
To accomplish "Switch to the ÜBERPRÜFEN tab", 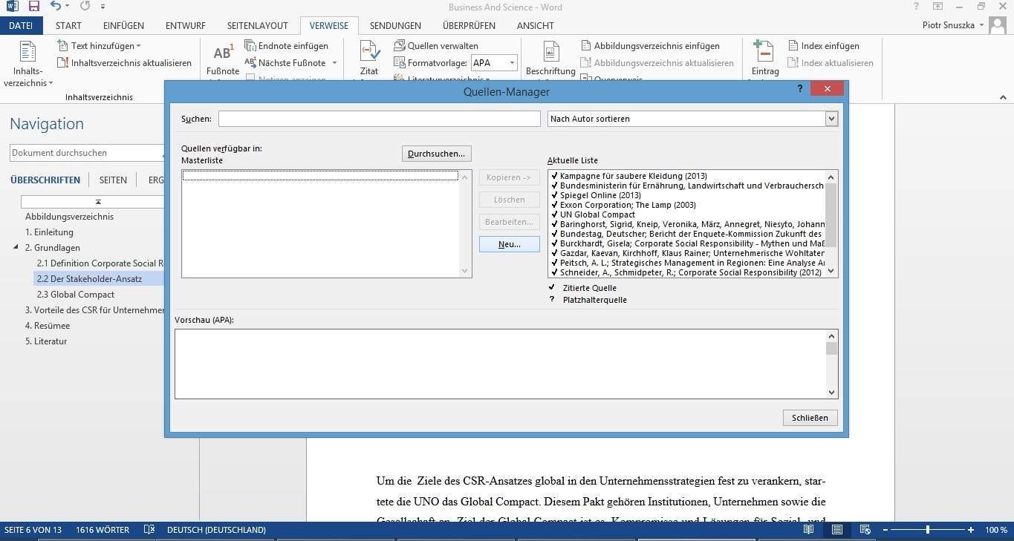I will click(469, 25).
